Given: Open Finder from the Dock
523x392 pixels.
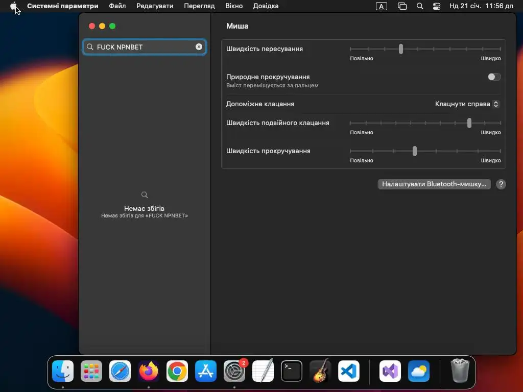Looking at the screenshot, I should point(63,371).
